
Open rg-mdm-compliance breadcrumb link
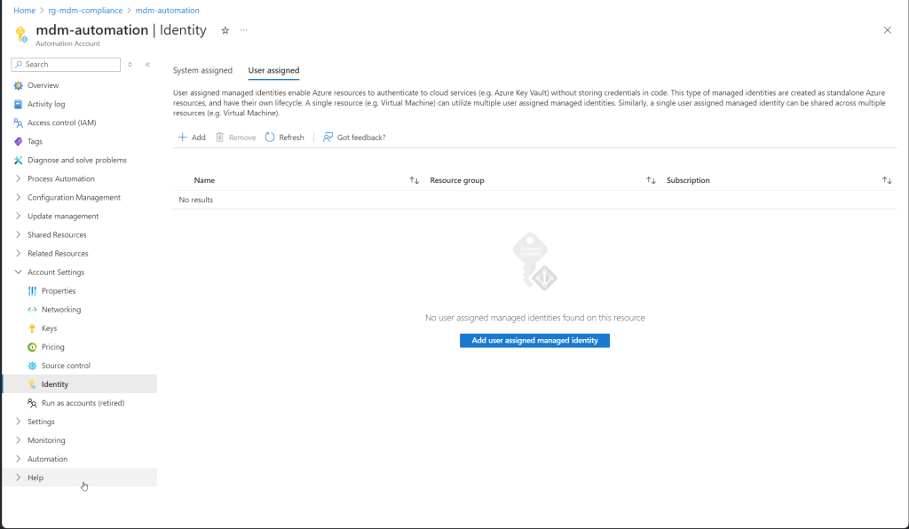(85, 11)
